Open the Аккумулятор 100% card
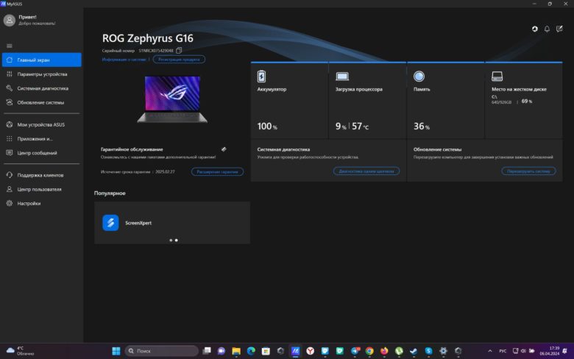 [289, 101]
